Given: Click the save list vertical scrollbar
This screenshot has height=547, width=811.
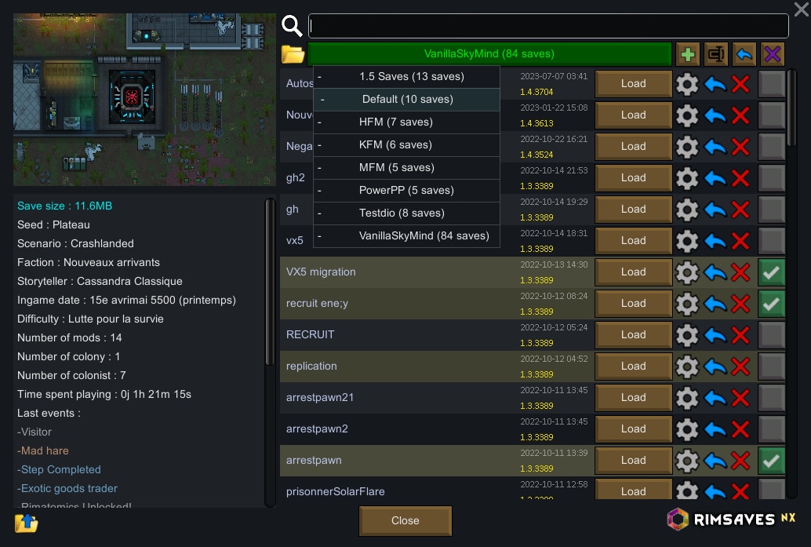Looking at the screenshot, I should (791, 108).
